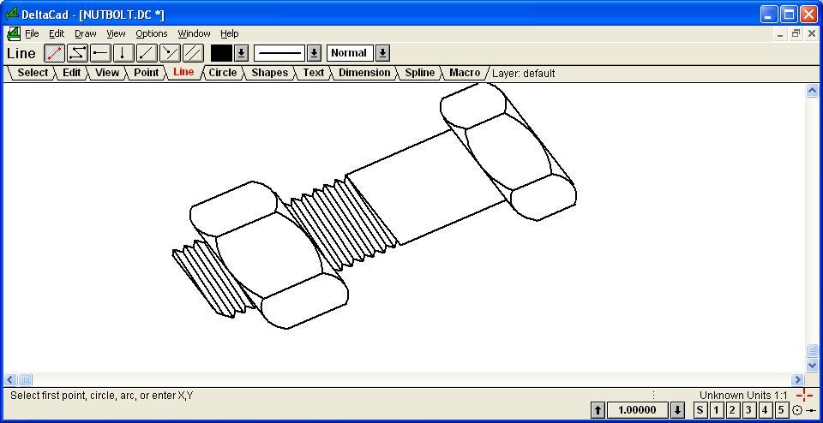The height and width of the screenshot is (423, 823).
Task: Click the zoom-out down arrow button
Action: 677,410
